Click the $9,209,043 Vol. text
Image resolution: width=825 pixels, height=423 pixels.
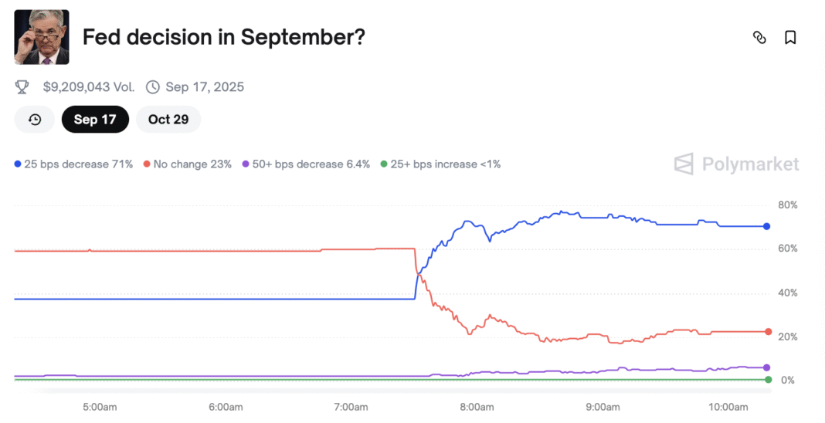click(89, 87)
